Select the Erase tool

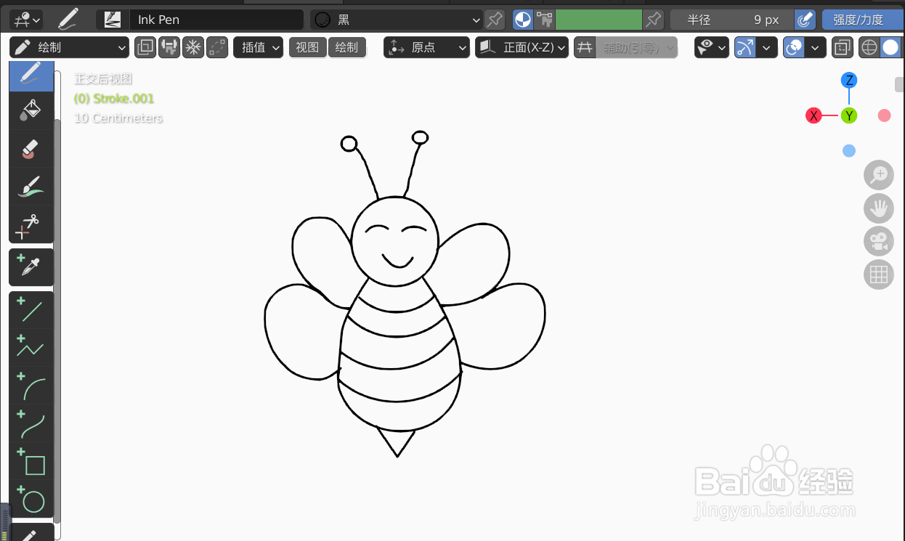pyautogui.click(x=31, y=149)
